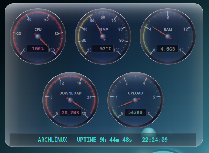Click the DOWNLOAD needle center hub
The height and width of the screenshot is (153, 209).
pyautogui.click(x=70, y=100)
